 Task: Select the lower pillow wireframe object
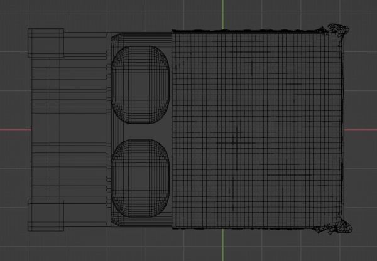[x=140, y=178]
